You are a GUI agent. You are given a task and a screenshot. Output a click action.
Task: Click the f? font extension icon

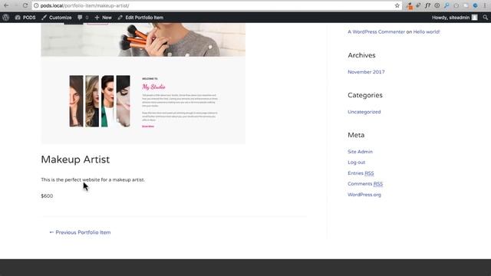[x=427, y=5]
